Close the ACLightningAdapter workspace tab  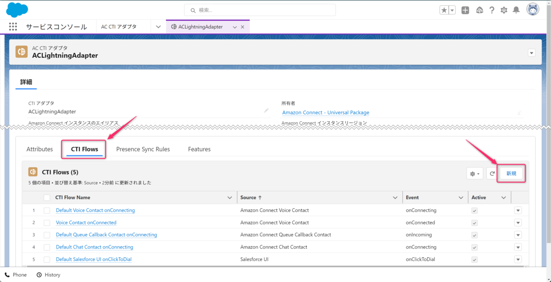[242, 27]
